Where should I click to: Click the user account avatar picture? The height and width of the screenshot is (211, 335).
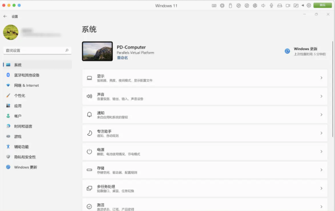[11, 32]
